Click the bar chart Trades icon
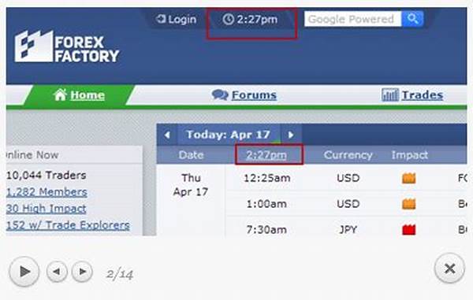 pyautogui.click(x=390, y=94)
